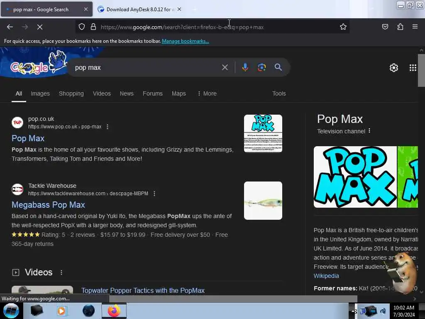Viewport: 425px width, 319px height.
Task: Open Google apps grid
Action: click(x=413, y=68)
